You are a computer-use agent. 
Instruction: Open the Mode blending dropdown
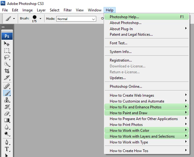[x=76, y=19]
